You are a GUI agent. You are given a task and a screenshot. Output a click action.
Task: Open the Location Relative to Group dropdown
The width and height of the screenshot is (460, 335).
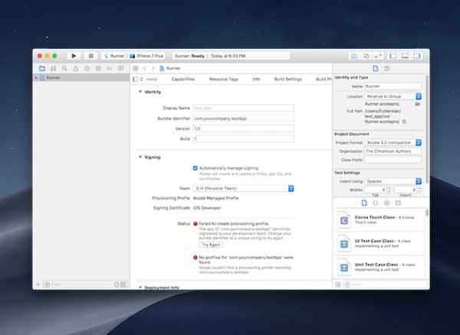point(393,96)
